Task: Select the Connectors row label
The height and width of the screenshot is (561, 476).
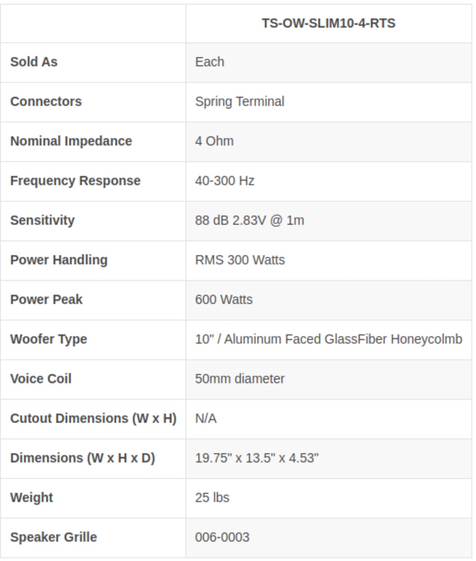Action: pyautogui.click(x=46, y=102)
